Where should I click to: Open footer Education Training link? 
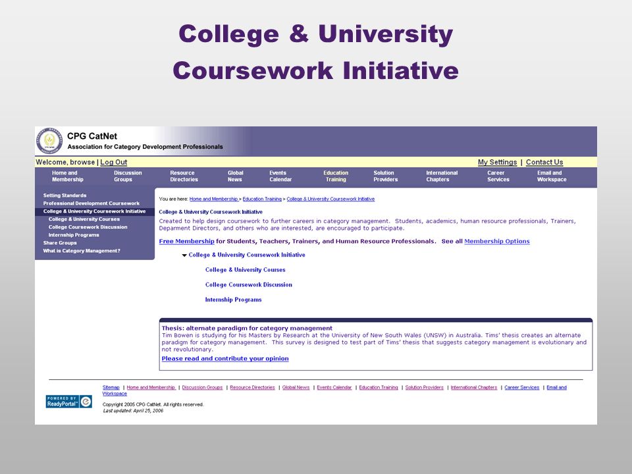379,388
